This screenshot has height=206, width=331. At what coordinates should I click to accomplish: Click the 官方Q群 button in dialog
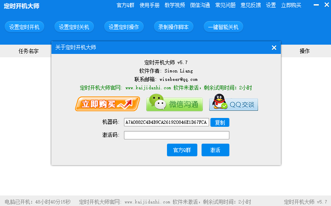point(182,150)
